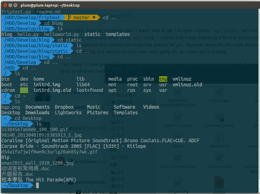The width and height of the screenshot is (260, 194).
Task: Maximize the terminal window
Action: (x=16, y=5)
